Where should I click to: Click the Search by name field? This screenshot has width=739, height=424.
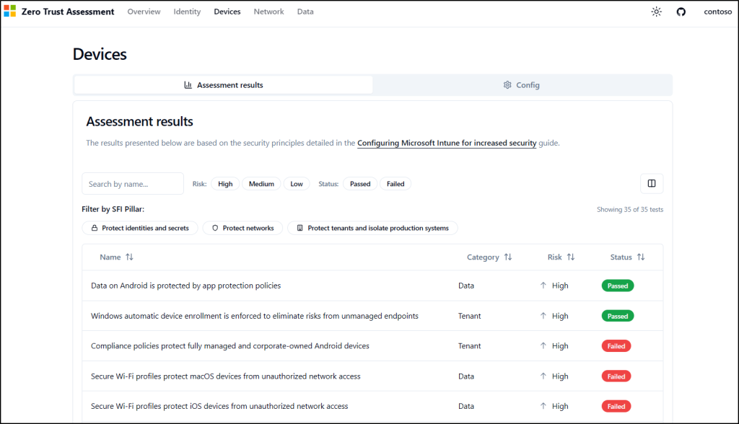click(x=133, y=184)
